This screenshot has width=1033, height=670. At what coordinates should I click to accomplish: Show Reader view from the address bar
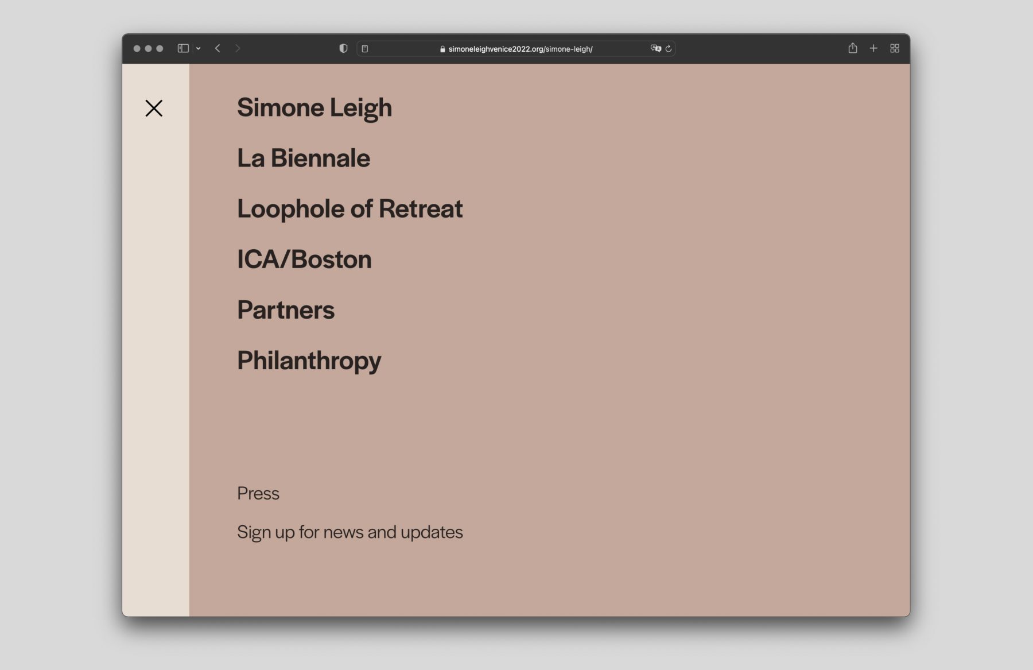tap(365, 49)
